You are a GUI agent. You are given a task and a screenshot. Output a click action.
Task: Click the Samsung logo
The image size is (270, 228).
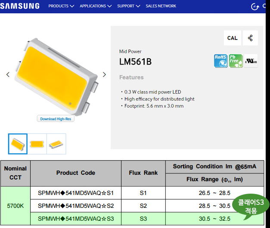click(20, 6)
